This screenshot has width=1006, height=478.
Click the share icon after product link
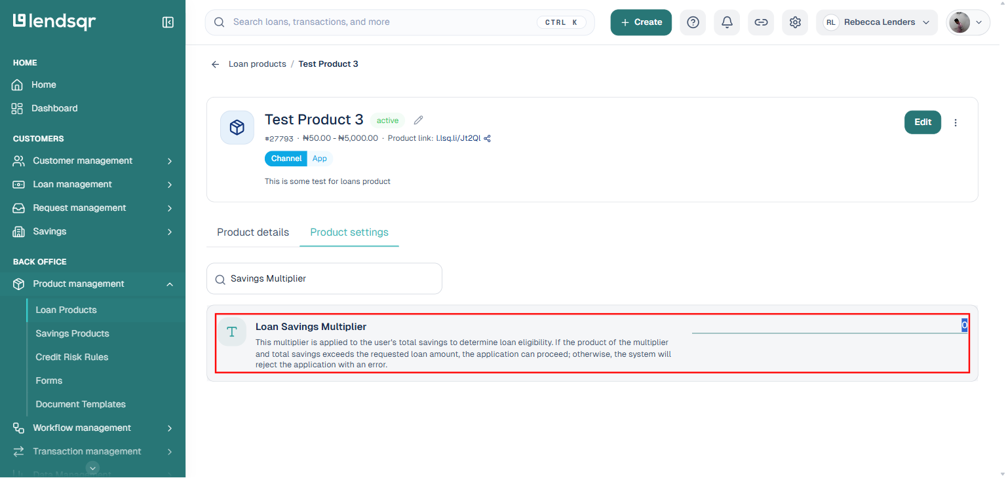tap(487, 138)
